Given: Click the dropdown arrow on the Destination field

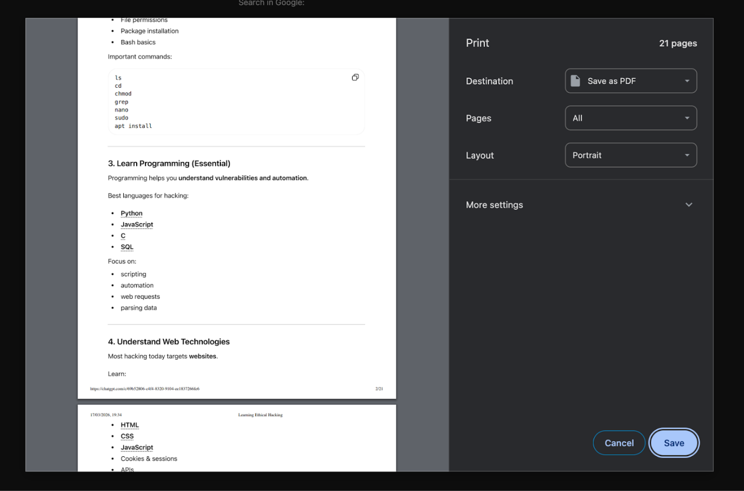Looking at the screenshot, I should (687, 81).
